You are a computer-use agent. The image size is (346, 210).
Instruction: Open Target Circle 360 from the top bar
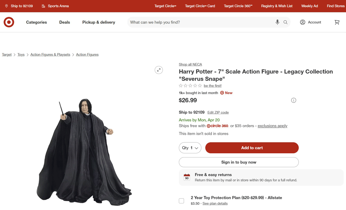point(238,6)
